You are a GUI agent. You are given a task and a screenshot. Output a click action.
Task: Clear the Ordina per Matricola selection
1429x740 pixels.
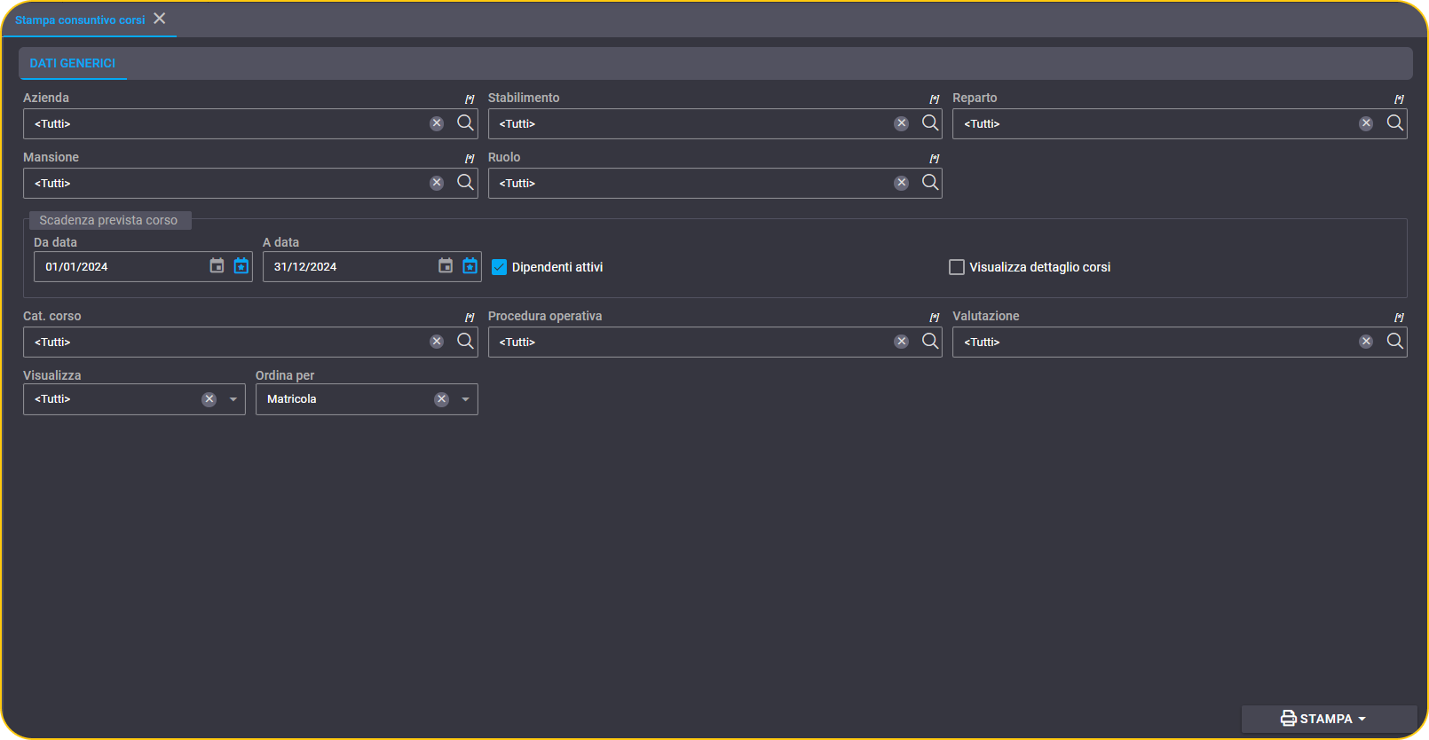pyautogui.click(x=442, y=399)
